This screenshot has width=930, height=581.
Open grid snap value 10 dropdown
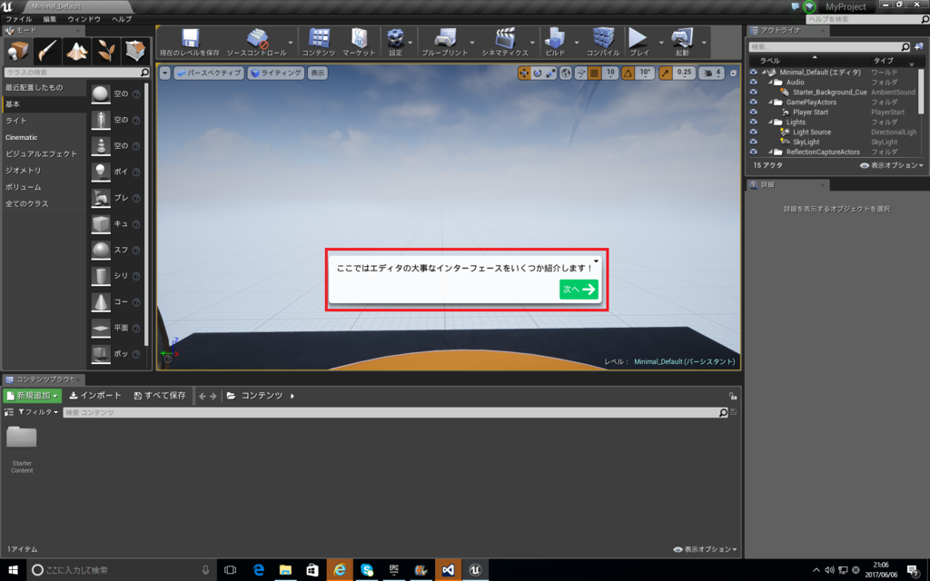pyautogui.click(x=609, y=73)
